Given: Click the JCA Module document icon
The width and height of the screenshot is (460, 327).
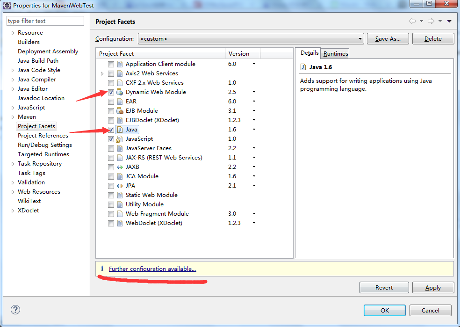Looking at the screenshot, I should (x=120, y=176).
